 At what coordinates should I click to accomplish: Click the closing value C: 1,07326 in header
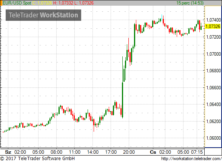(x=42, y=3)
